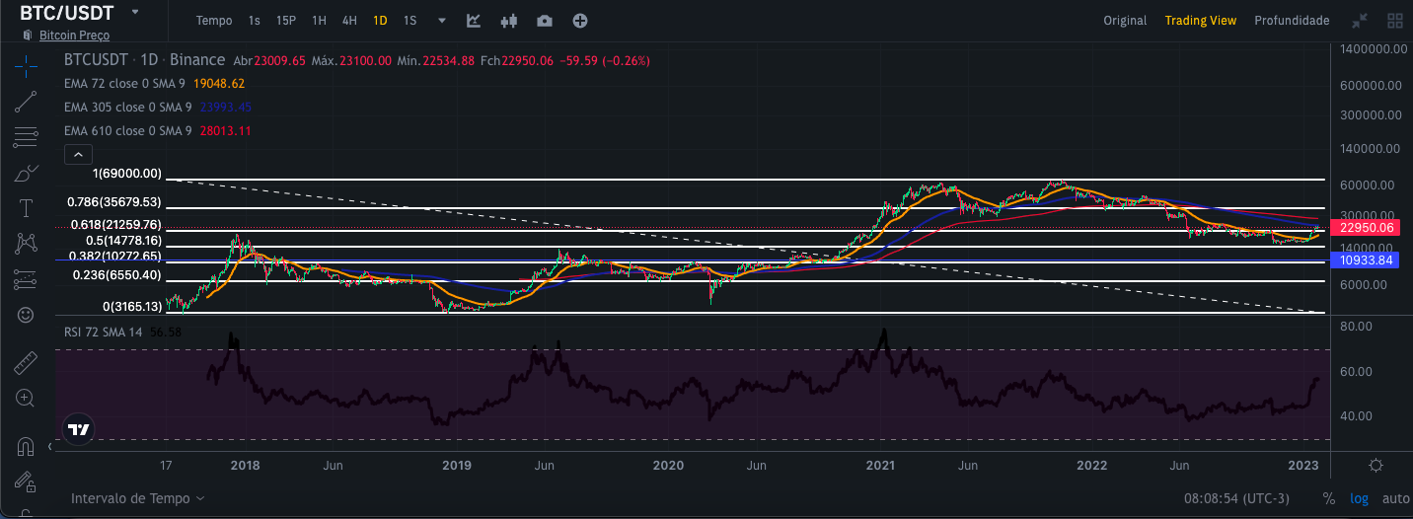Open the Intervalo de Tempo dropdown
The height and width of the screenshot is (519, 1413).
(x=137, y=499)
